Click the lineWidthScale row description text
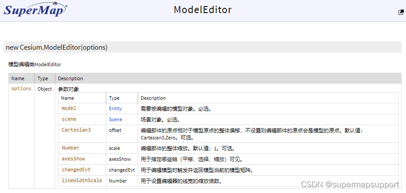This screenshot has width=406, height=193. click(x=181, y=181)
